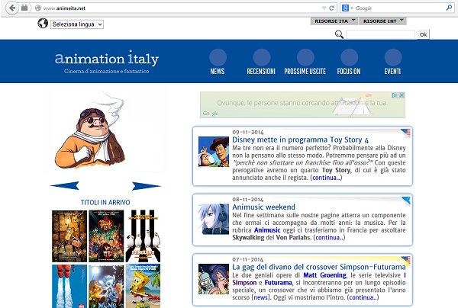
Task: Click the anime girl headphones thumbnail
Action: [214, 219]
